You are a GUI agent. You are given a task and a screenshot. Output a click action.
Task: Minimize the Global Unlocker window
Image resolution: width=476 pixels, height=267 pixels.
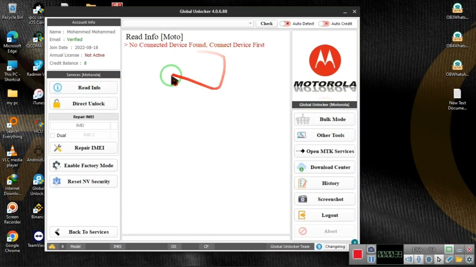pyautogui.click(x=345, y=11)
